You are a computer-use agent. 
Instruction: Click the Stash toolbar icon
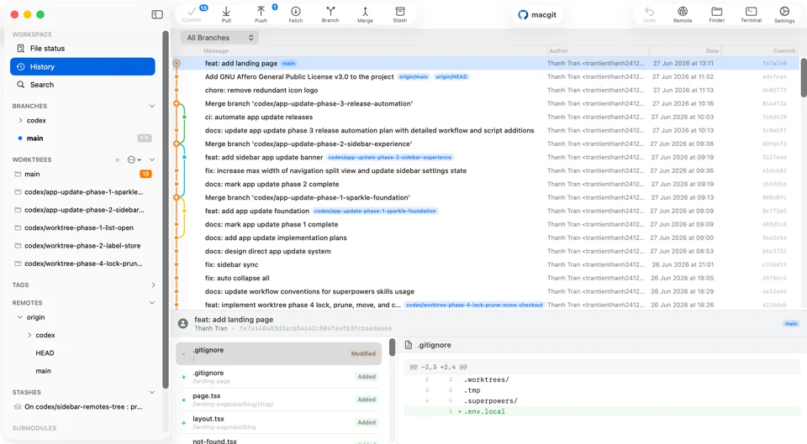[x=400, y=14]
